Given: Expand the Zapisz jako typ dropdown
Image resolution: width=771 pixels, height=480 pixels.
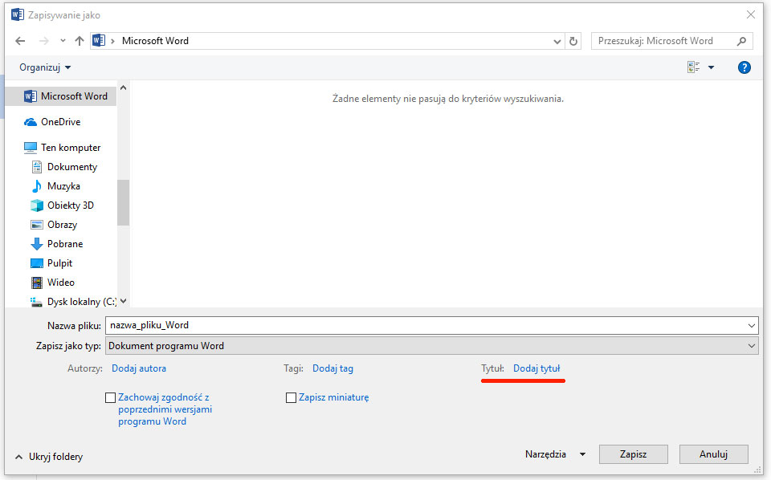Looking at the screenshot, I should coord(752,346).
